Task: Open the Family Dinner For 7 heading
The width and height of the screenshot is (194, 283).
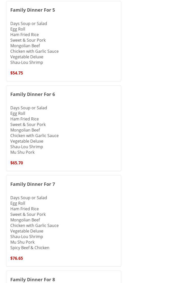Action: click(33, 184)
